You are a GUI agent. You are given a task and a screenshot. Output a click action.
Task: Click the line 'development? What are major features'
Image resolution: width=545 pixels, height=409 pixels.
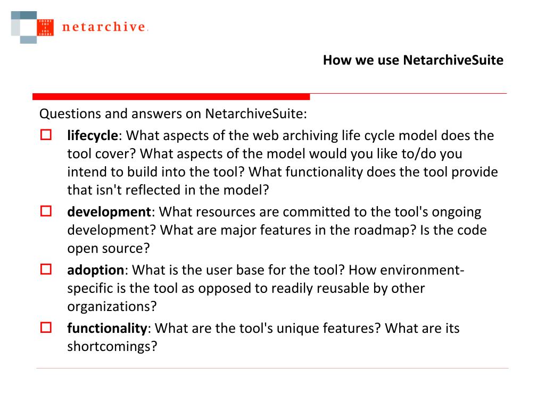(277, 230)
